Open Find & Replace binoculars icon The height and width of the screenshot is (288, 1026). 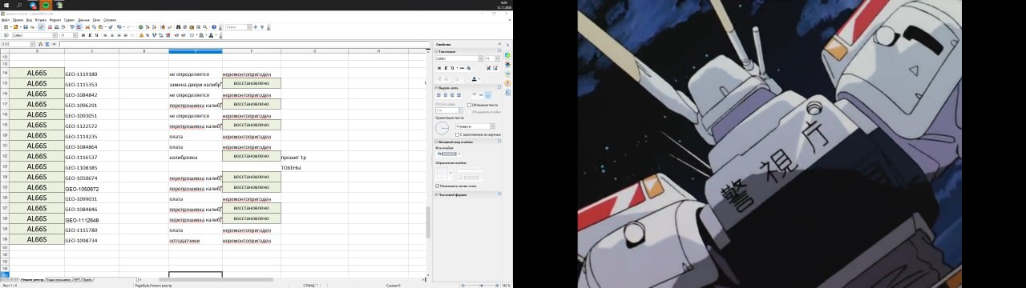point(178,27)
